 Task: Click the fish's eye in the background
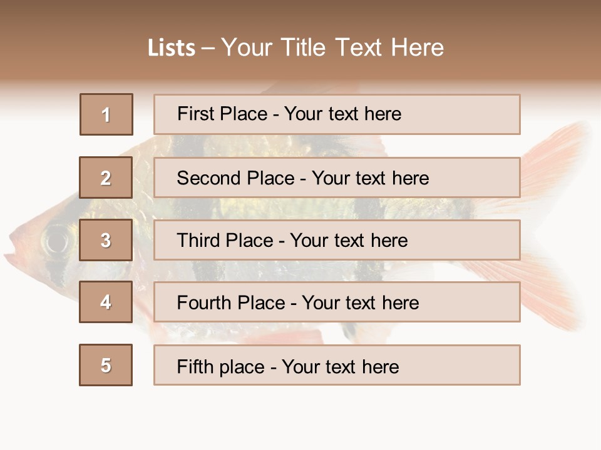(56, 241)
